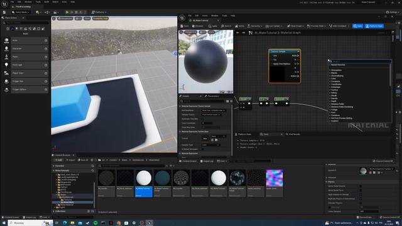Select the last category icon in Place Actors

pyautogui.click(x=43, y=29)
